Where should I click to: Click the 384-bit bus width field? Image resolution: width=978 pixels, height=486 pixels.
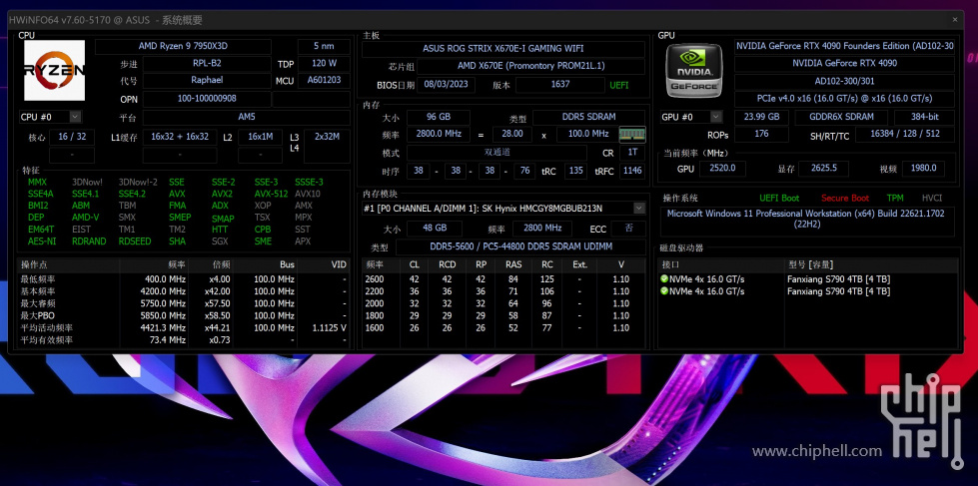pyautogui.click(x=924, y=117)
